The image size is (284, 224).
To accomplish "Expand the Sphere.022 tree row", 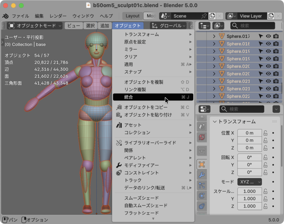I will pyautogui.click(x=214, y=96).
